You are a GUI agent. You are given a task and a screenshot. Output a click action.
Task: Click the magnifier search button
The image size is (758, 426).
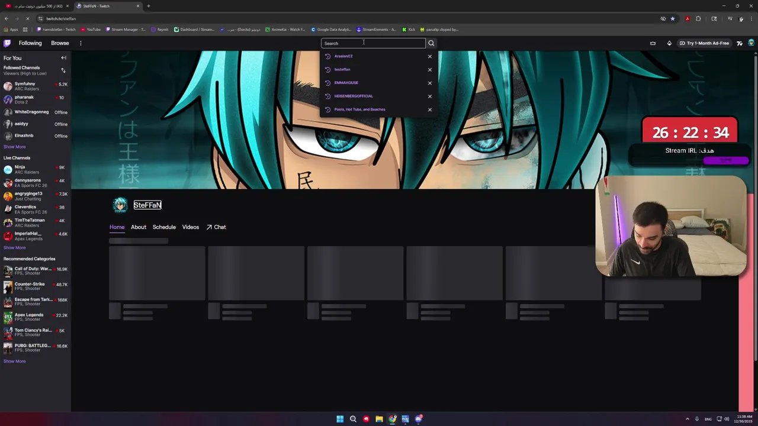pos(431,43)
